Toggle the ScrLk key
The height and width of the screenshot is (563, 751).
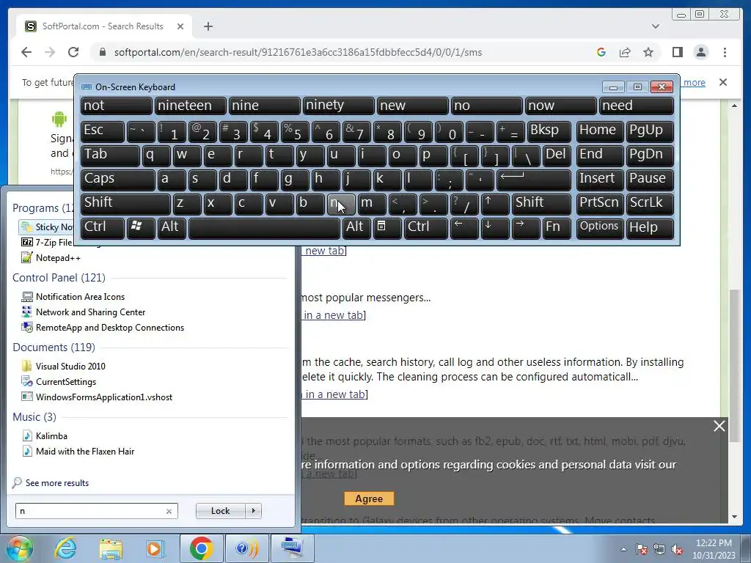(650, 204)
